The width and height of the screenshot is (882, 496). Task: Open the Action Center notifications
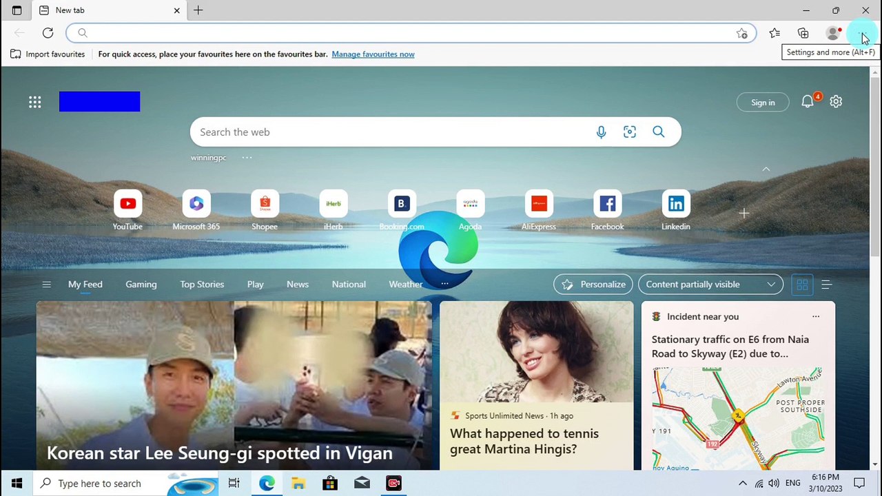(859, 484)
